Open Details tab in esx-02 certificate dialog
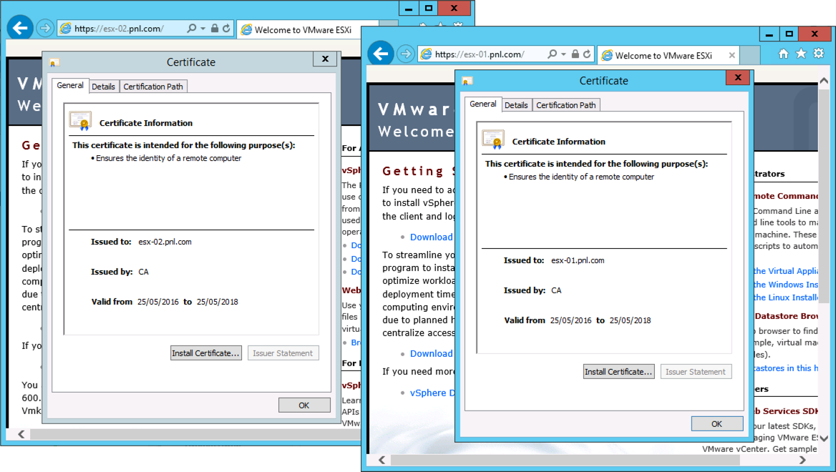The image size is (836, 472). pyautogui.click(x=103, y=87)
